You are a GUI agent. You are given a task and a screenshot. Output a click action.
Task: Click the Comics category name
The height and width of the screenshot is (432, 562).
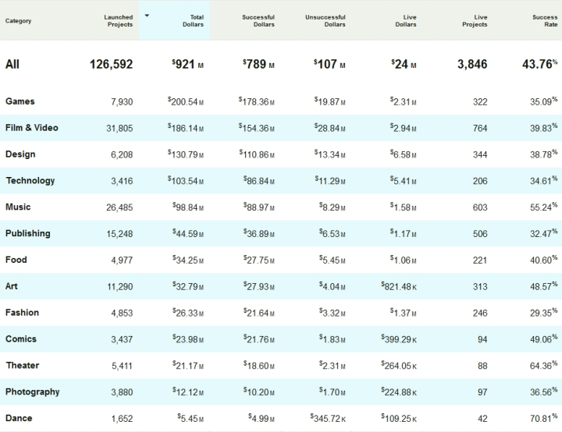point(21,339)
